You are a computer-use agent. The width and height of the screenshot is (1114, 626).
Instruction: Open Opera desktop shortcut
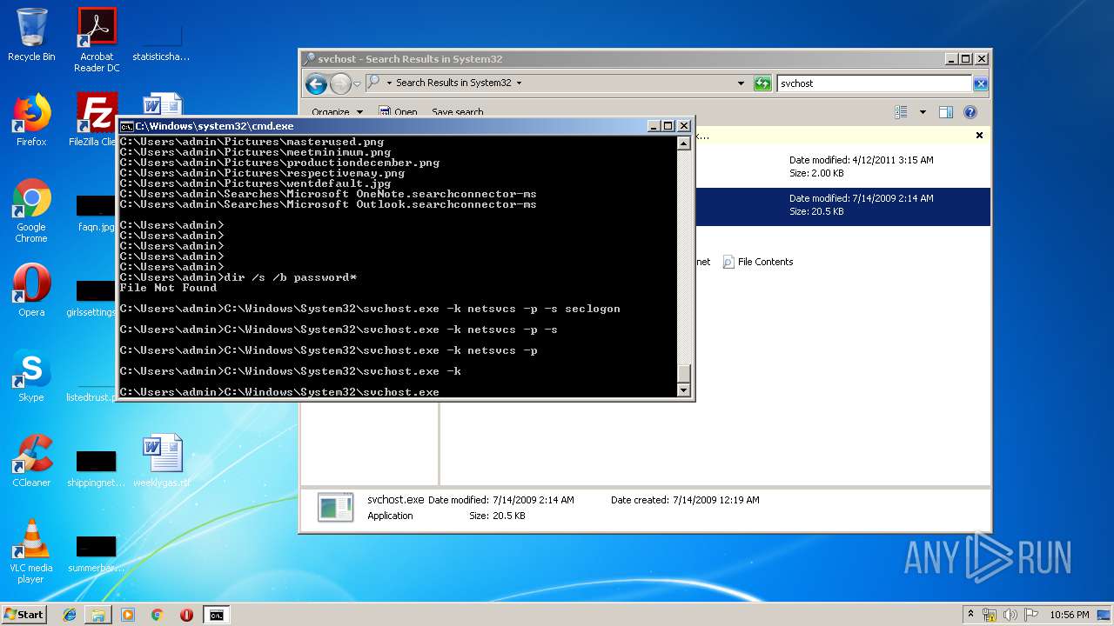pyautogui.click(x=31, y=290)
